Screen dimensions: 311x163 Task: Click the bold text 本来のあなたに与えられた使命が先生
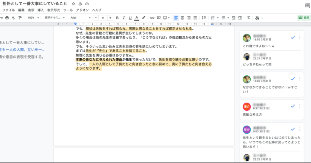[x=104, y=60]
